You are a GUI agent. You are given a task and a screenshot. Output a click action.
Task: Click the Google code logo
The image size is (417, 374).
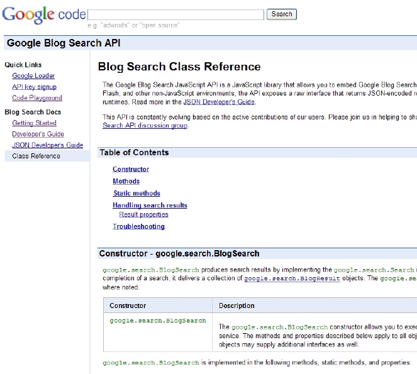tap(44, 14)
